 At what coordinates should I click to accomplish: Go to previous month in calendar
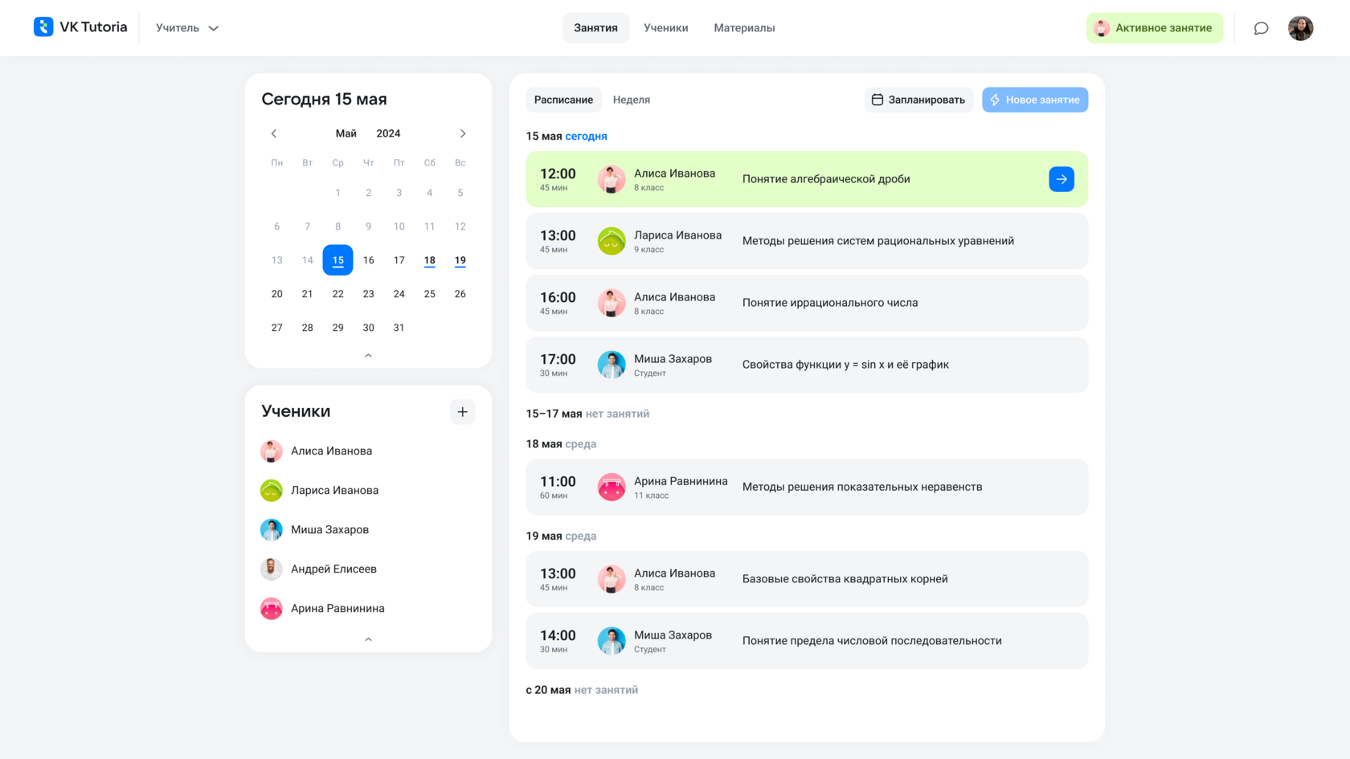coord(274,133)
